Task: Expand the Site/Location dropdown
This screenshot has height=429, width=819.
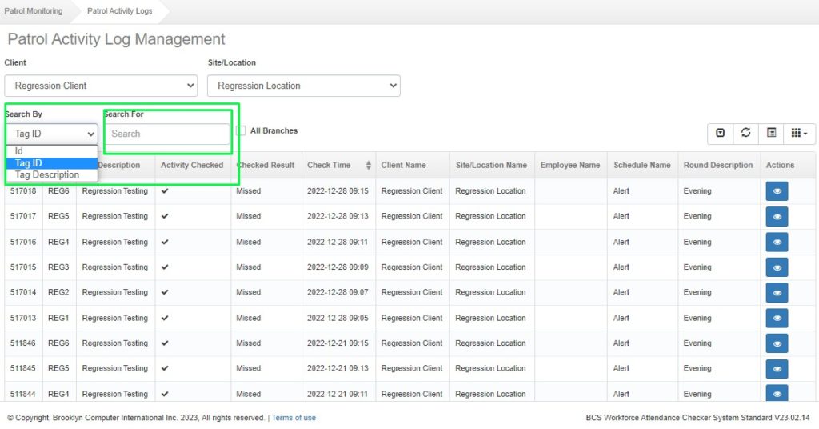Action: click(303, 86)
